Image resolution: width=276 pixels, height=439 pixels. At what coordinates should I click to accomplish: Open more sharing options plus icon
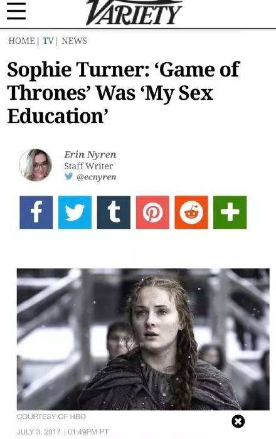point(230,212)
